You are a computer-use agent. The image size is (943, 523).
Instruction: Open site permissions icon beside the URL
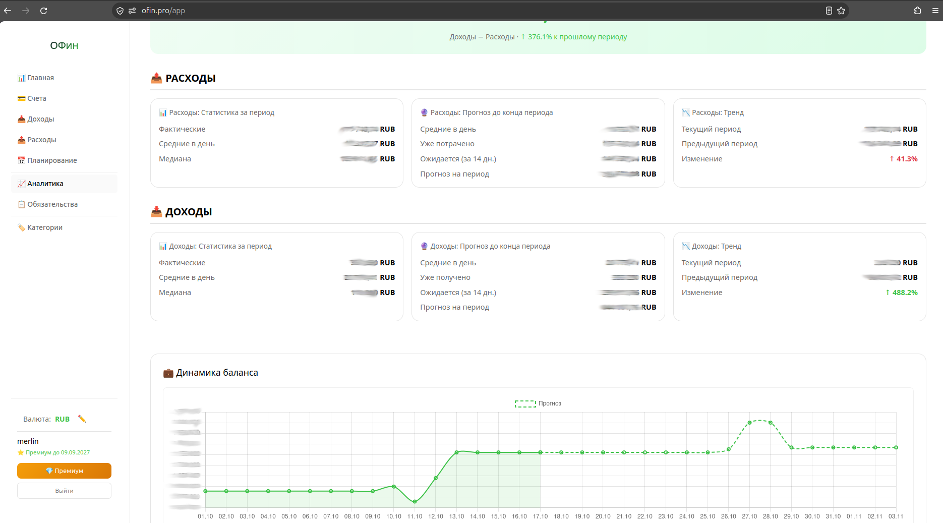coord(132,11)
